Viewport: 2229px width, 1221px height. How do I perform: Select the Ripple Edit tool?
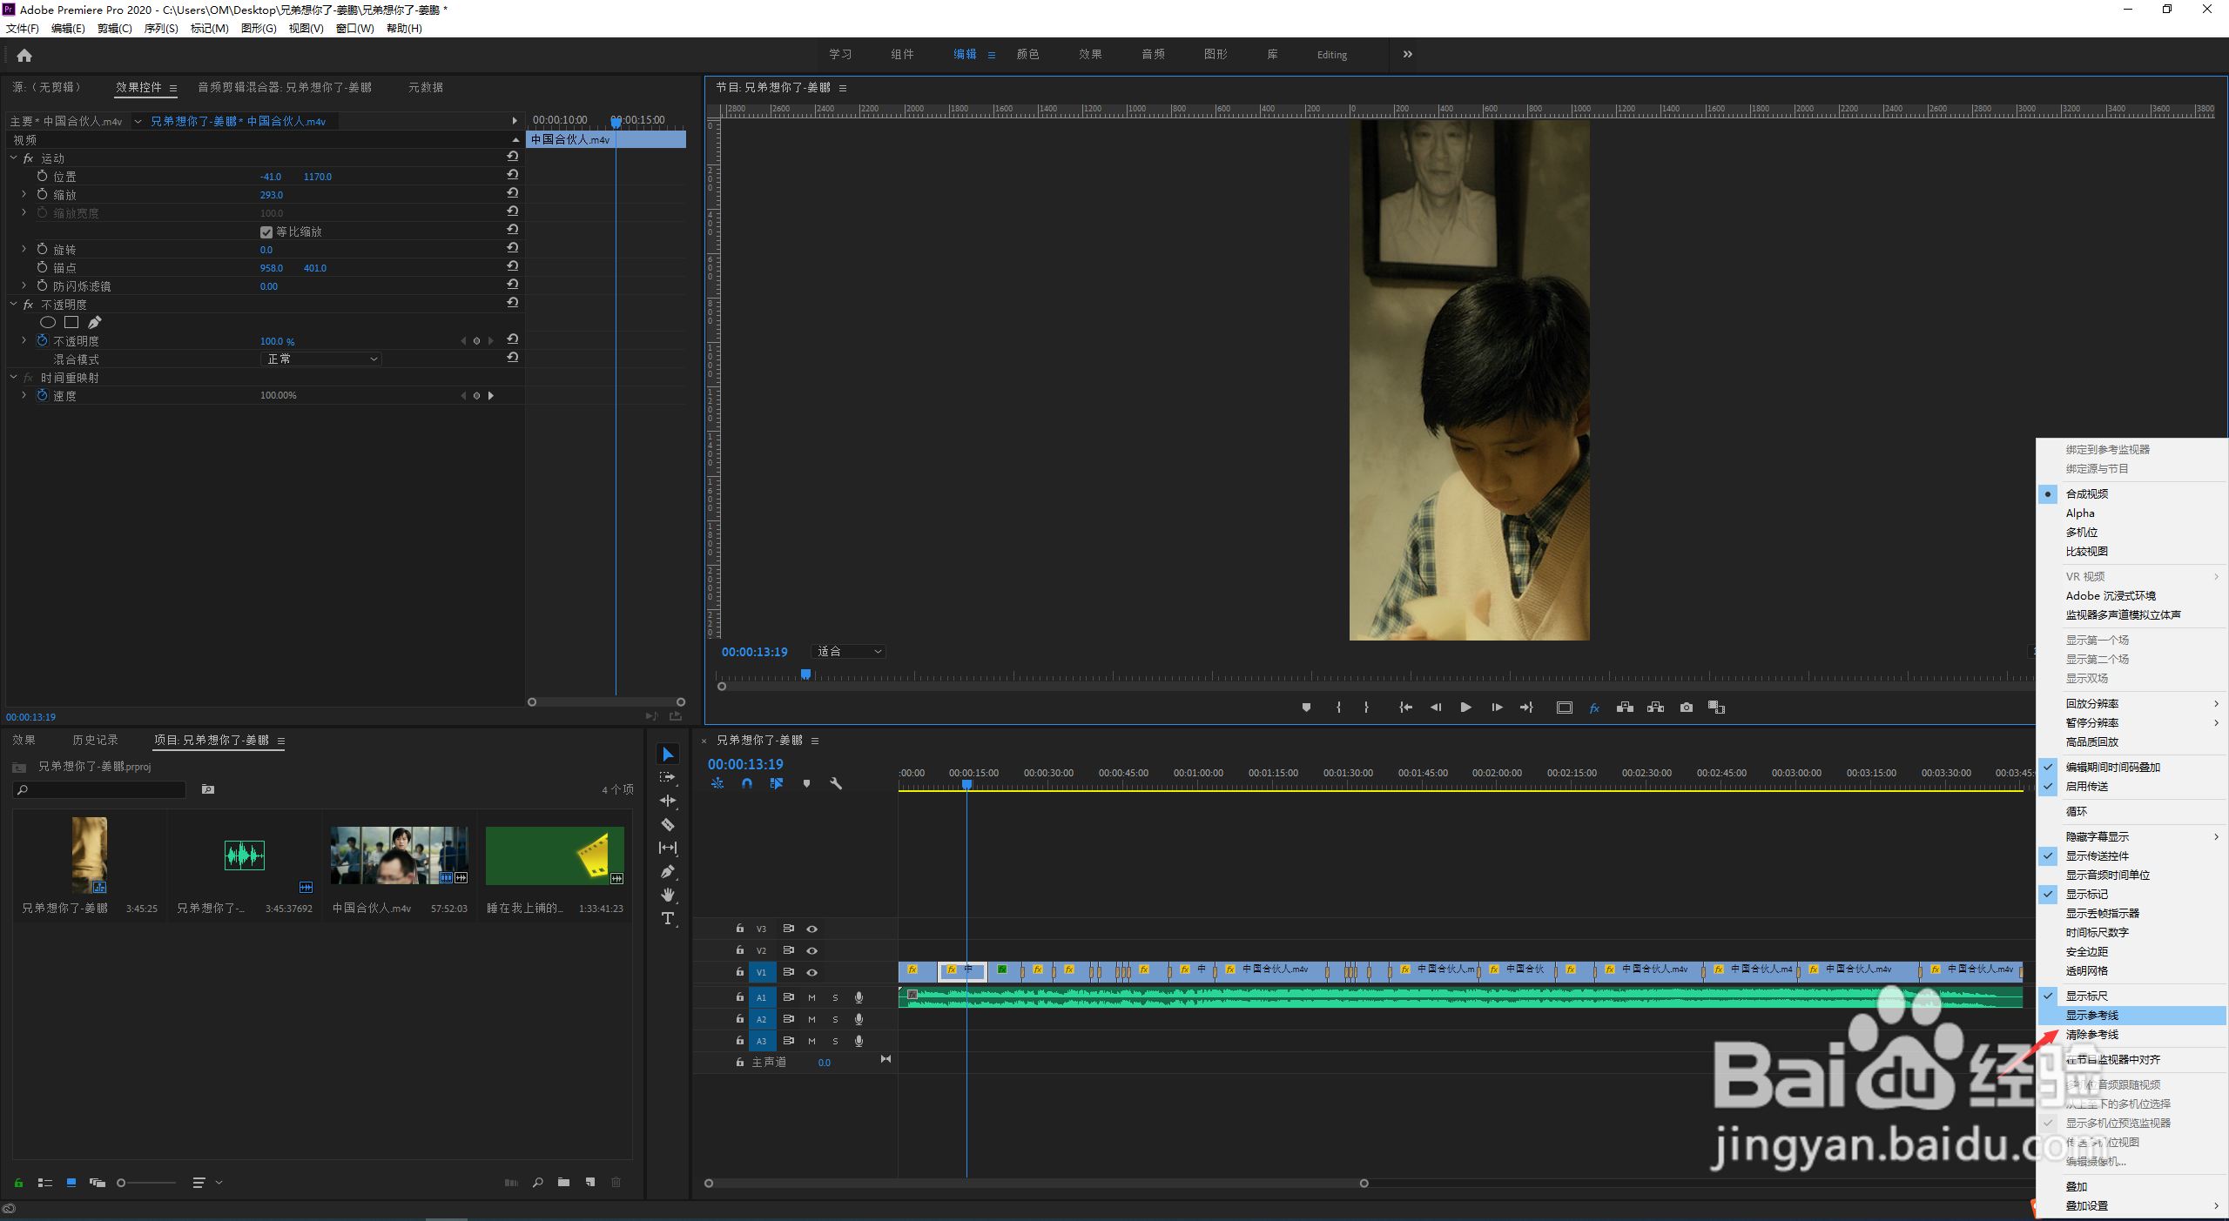(x=668, y=801)
